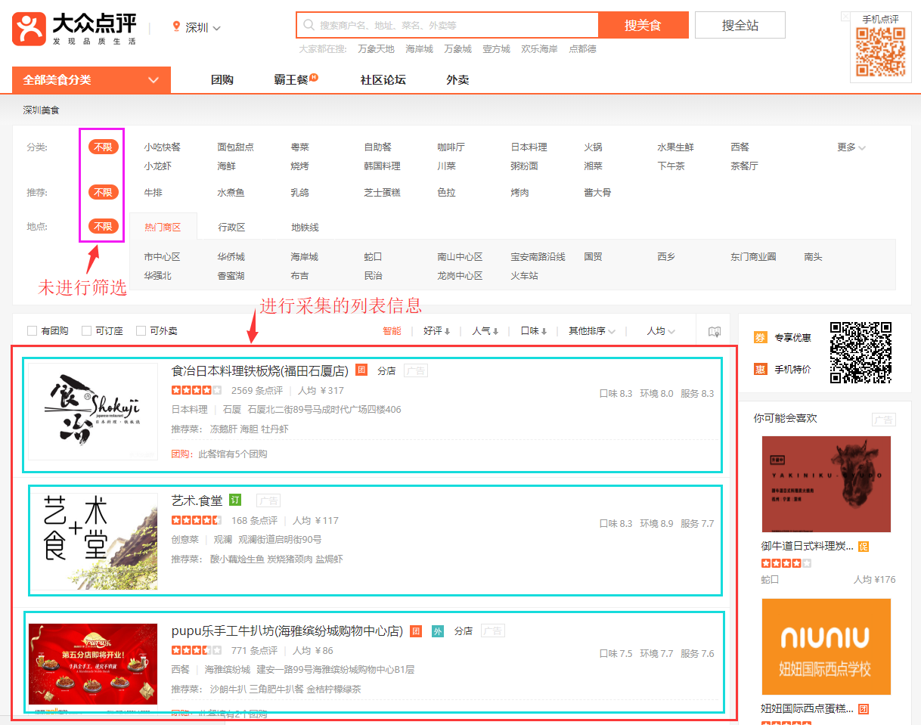Click star rating under 御牛道日式料理
921x725 pixels.
[786, 563]
